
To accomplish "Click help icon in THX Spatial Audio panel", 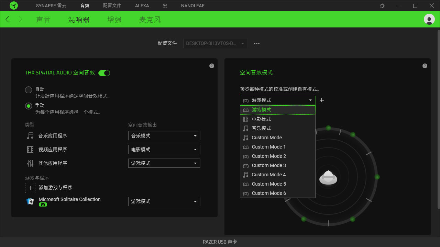I will pyautogui.click(x=212, y=66).
